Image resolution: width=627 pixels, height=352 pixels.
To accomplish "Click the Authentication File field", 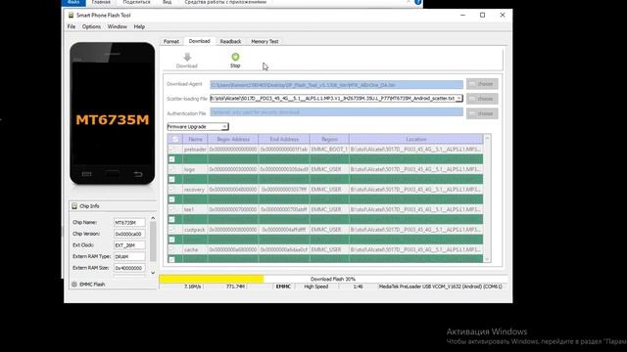I will (336, 112).
